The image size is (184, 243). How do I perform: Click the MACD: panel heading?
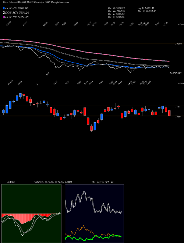[11, 182]
